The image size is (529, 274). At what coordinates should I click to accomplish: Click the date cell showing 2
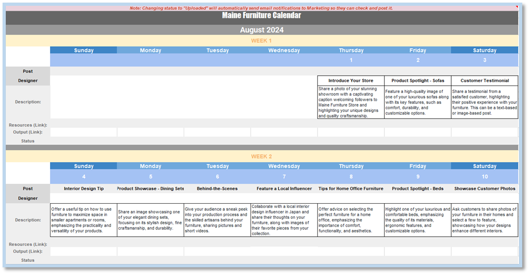pos(417,60)
